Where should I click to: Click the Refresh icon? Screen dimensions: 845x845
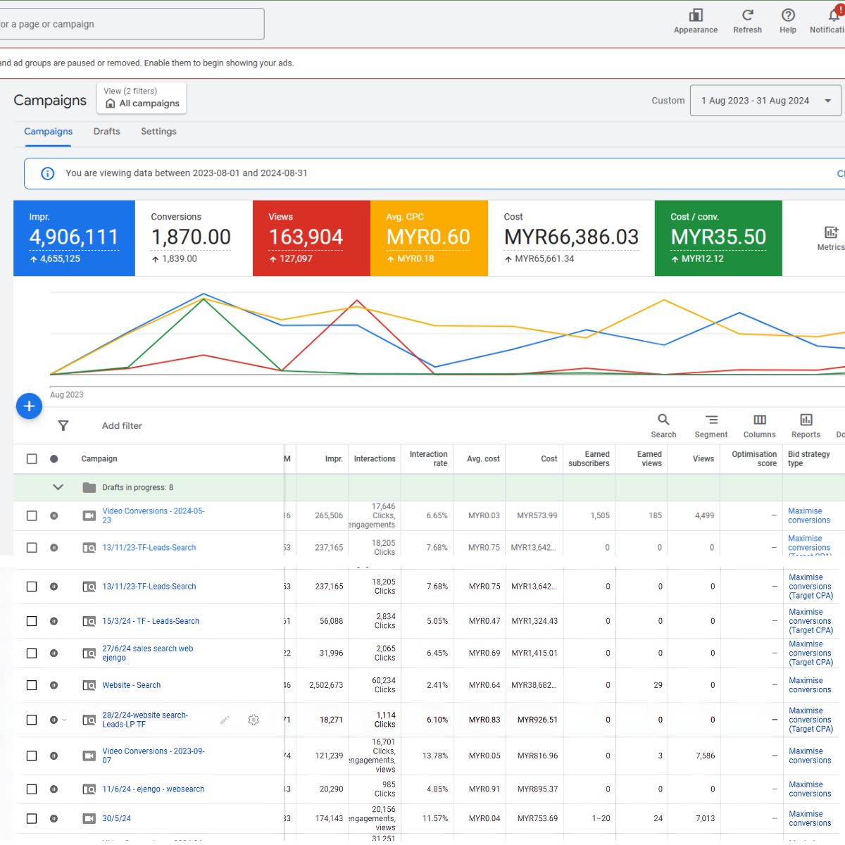coord(747,16)
